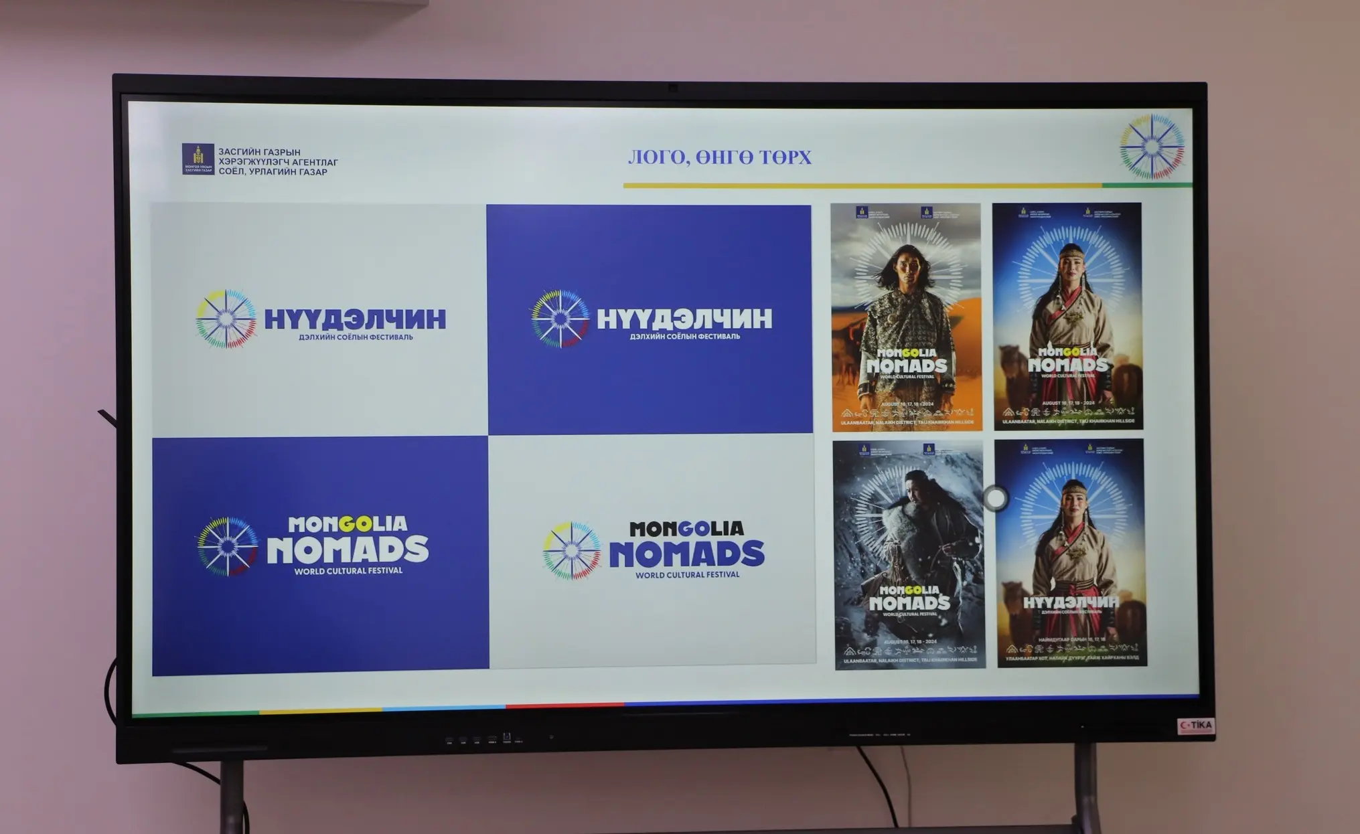Image resolution: width=1360 pixels, height=834 pixels.
Task: Click MONGOLIA word with yellow GO on blue panel
Action: pyautogui.click(x=348, y=523)
